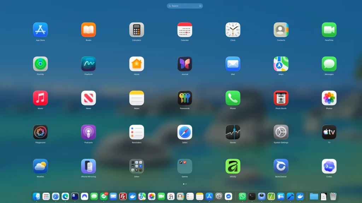Open Calendar from the app grid
This screenshot has width=362, height=203.
[x=185, y=30]
